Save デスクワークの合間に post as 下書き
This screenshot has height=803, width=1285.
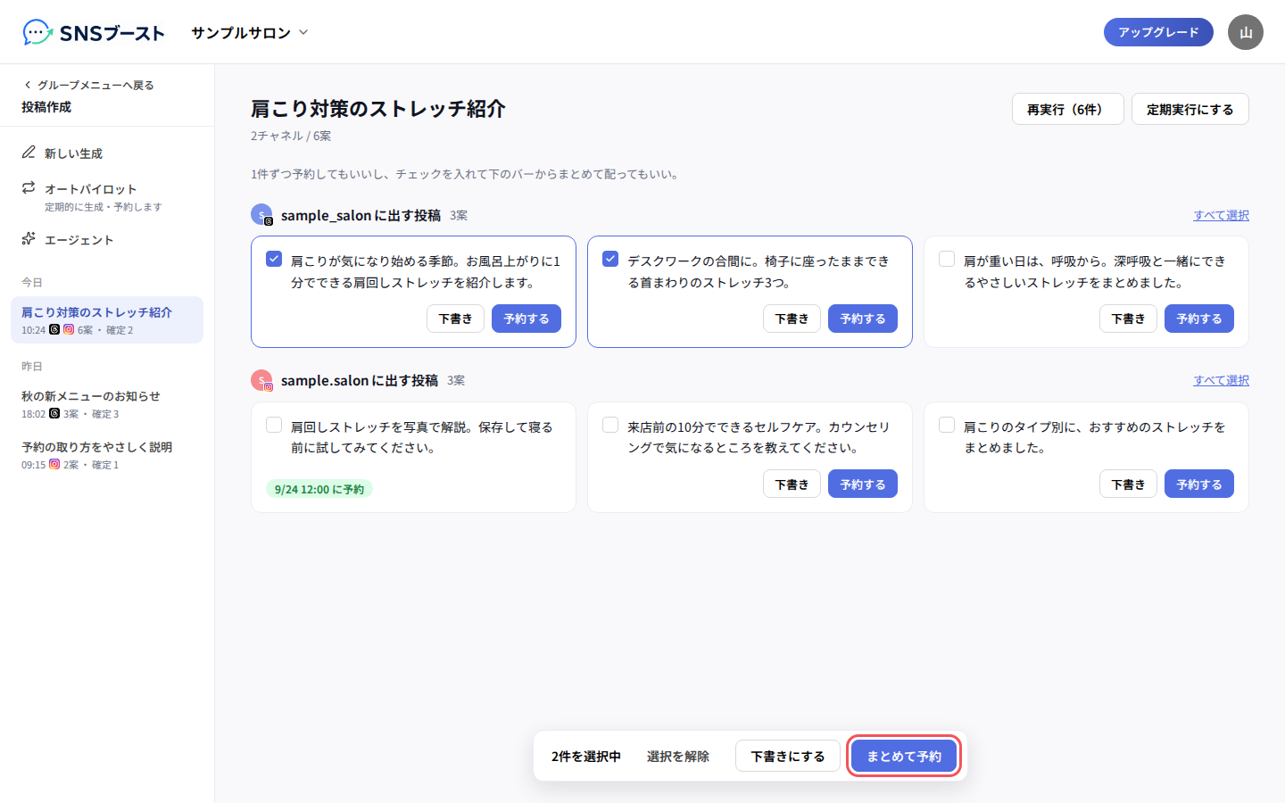[x=792, y=319]
